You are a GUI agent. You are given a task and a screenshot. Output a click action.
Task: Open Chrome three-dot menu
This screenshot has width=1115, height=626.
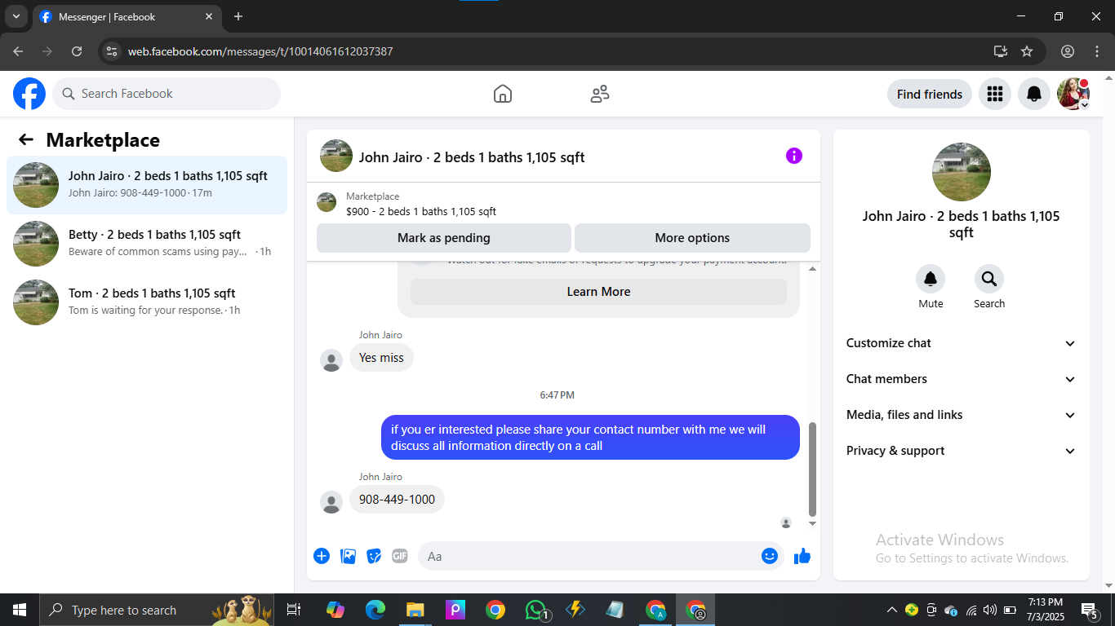tap(1097, 51)
